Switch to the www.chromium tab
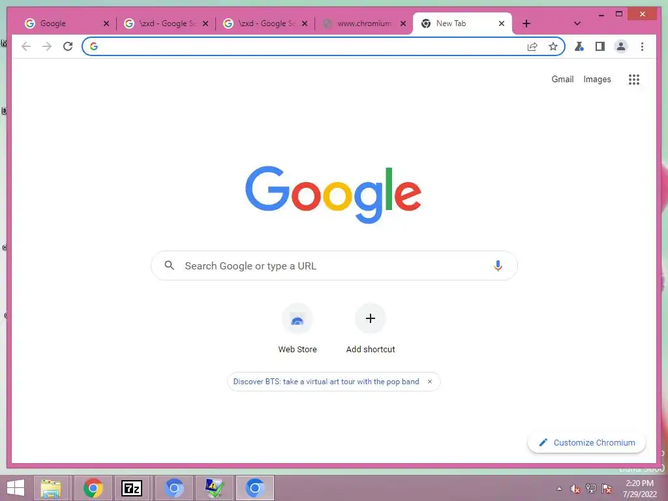Viewport: 668px width, 501px height. pyautogui.click(x=363, y=23)
